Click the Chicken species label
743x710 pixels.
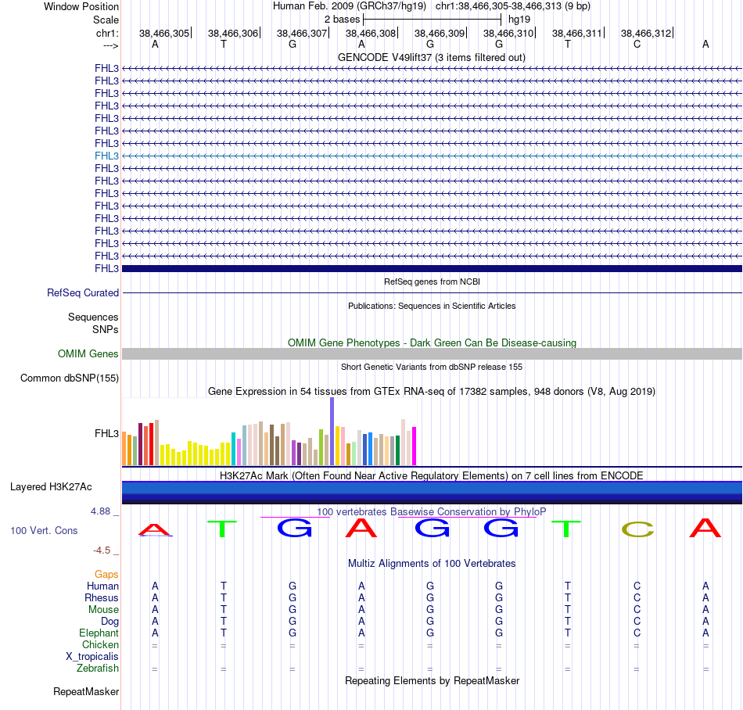point(100,644)
